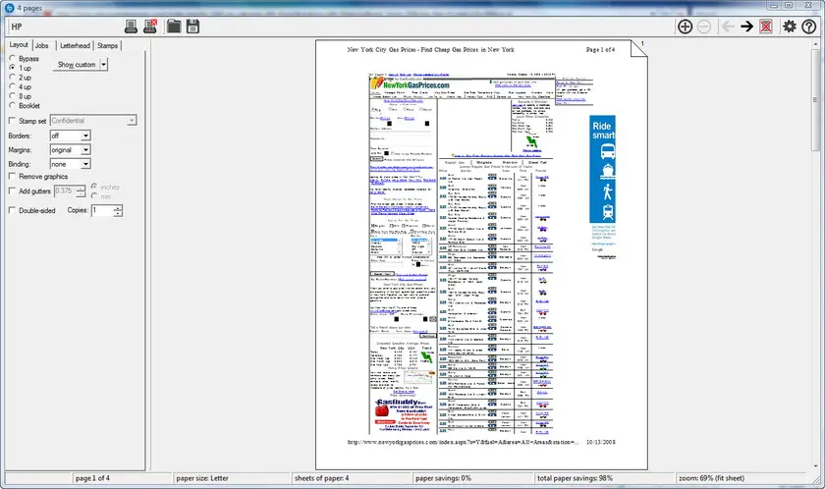Viewport: 825px width, 489px height.
Task: Open settings with the gear icon
Action: (790, 27)
